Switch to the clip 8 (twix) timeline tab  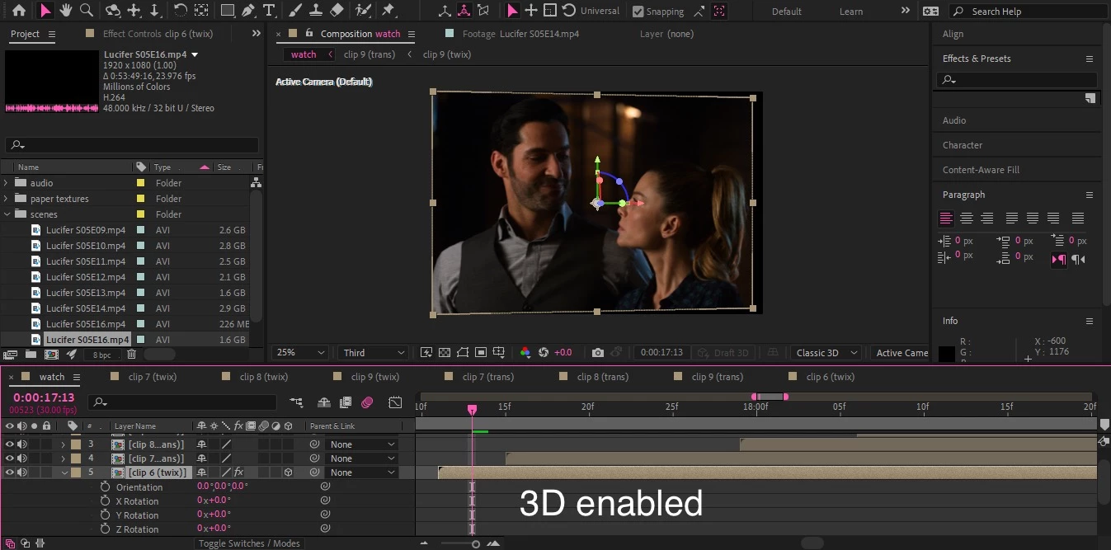click(263, 377)
